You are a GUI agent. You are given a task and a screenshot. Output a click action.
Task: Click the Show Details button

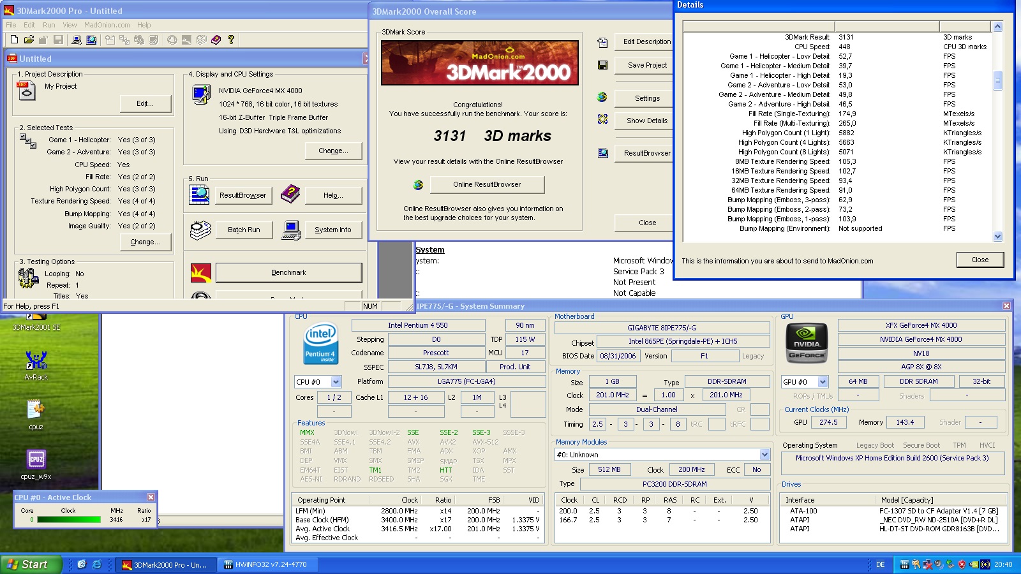pyautogui.click(x=644, y=121)
